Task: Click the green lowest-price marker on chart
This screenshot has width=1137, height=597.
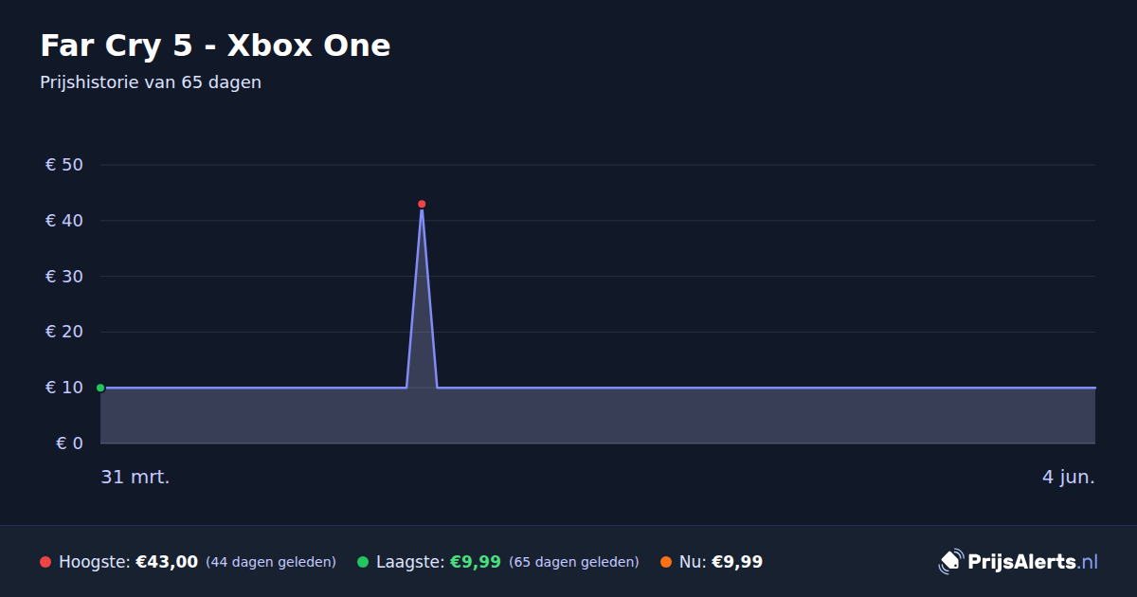Action: click(100, 388)
